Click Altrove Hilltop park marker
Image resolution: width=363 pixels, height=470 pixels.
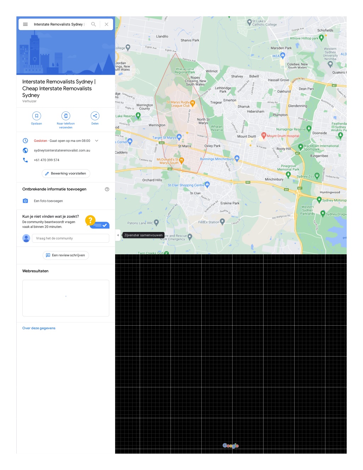[x=322, y=37]
